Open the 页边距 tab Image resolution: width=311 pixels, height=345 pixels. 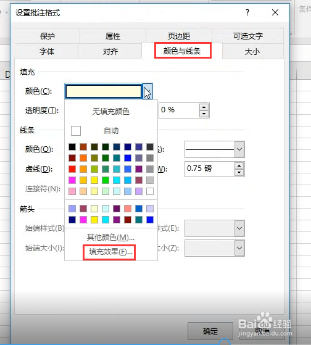(x=179, y=36)
